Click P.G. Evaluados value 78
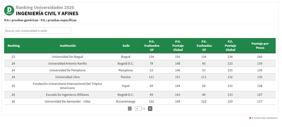282x127 pixels. (x=151, y=64)
